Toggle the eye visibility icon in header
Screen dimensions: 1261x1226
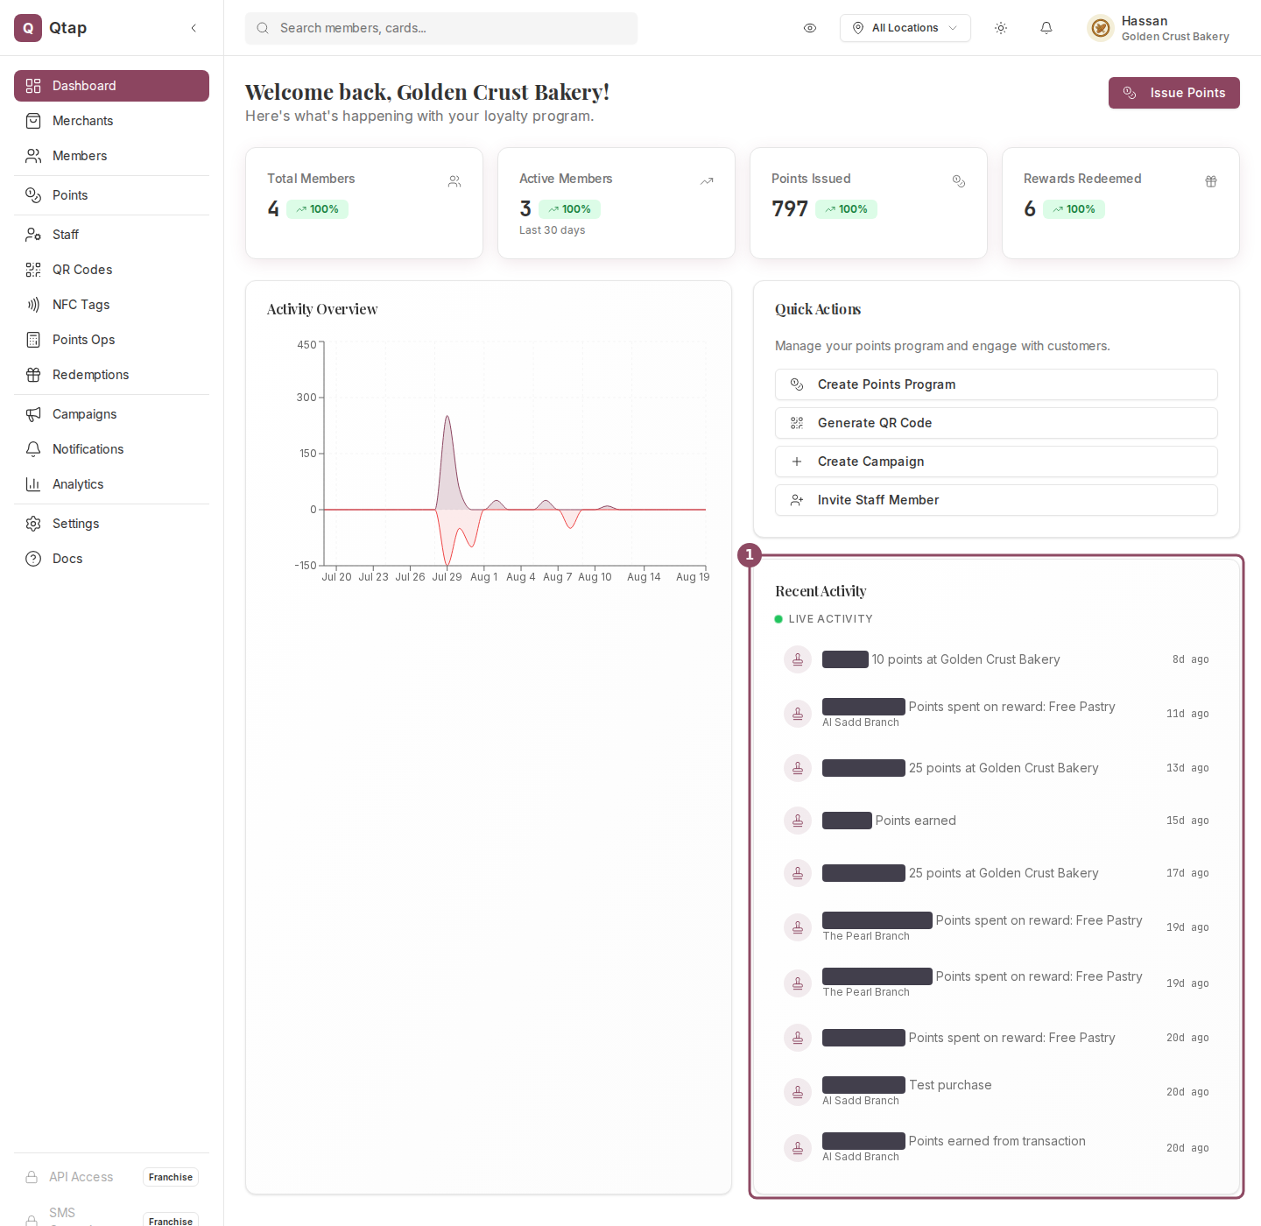click(810, 28)
